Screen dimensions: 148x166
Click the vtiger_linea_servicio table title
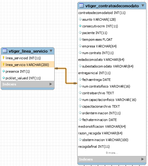(x=28, y=51)
